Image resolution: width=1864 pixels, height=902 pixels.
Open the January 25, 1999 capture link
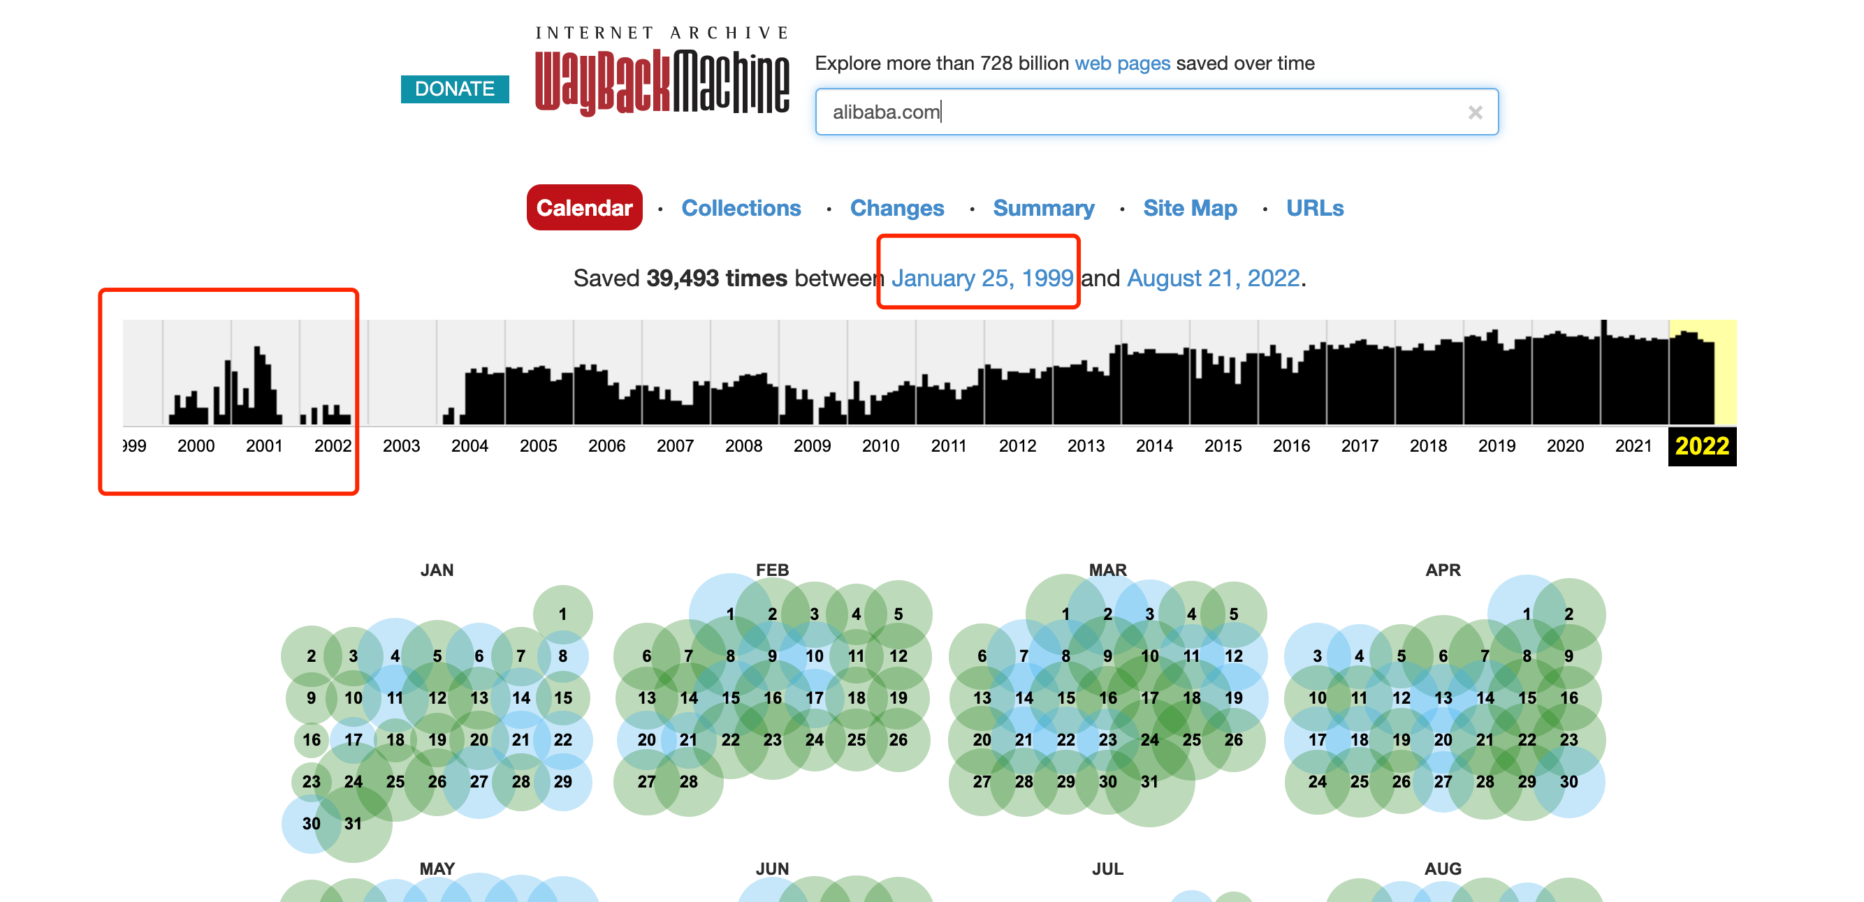click(x=982, y=278)
